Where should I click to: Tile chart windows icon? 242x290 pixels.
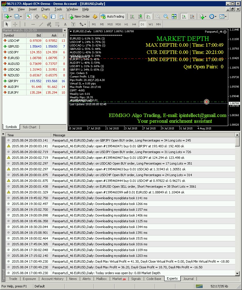pyautogui.click(x=174, y=16)
